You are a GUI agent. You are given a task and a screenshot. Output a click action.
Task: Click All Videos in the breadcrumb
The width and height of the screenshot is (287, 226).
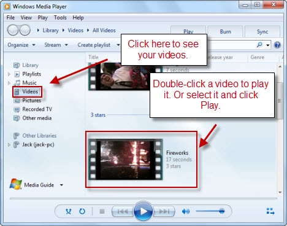point(104,30)
